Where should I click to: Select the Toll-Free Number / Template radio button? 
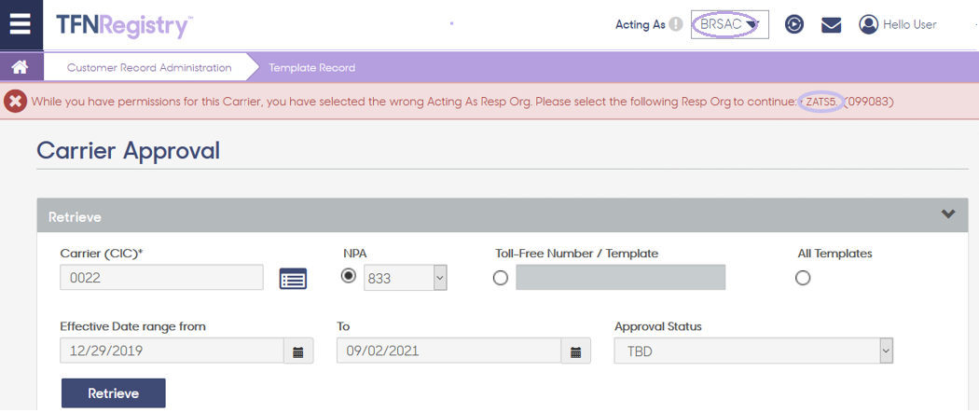501,278
